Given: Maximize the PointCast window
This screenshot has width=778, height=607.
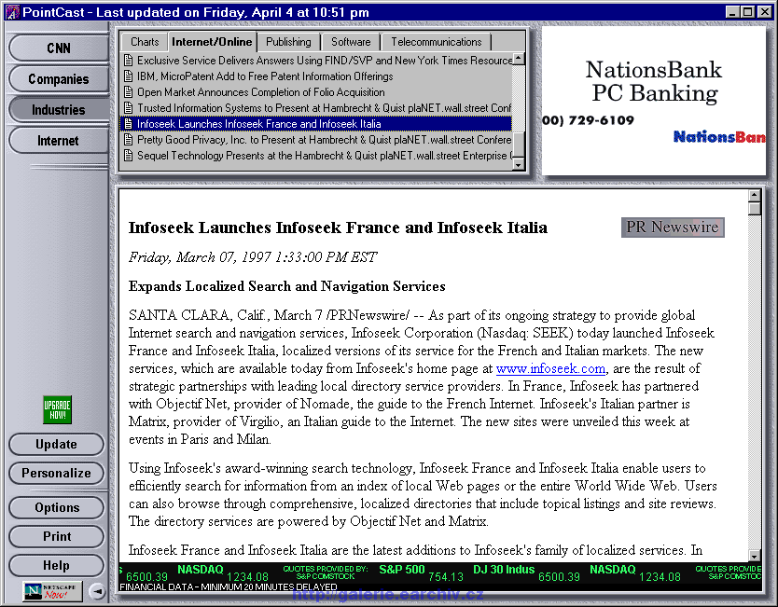Looking at the screenshot, I should click(x=748, y=12).
